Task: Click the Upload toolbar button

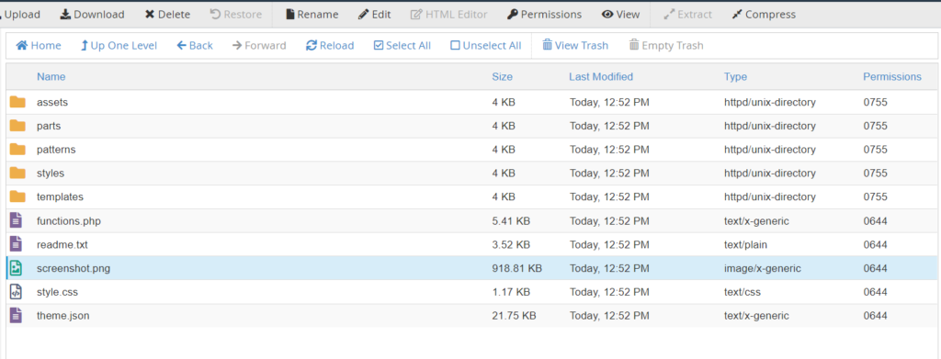Action: pos(20,15)
